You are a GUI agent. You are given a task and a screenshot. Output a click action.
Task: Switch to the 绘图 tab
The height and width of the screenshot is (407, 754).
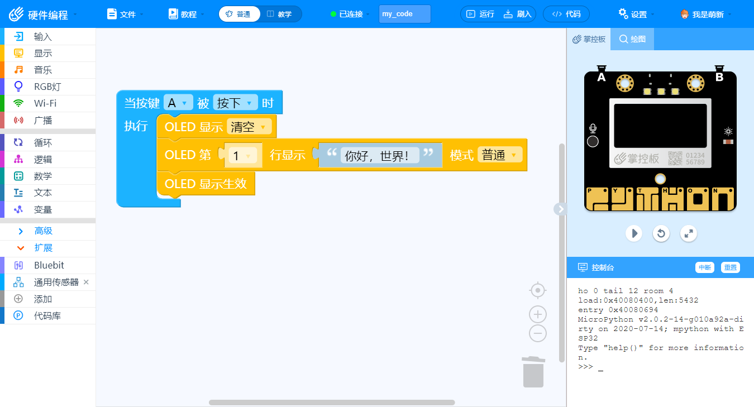coord(632,39)
